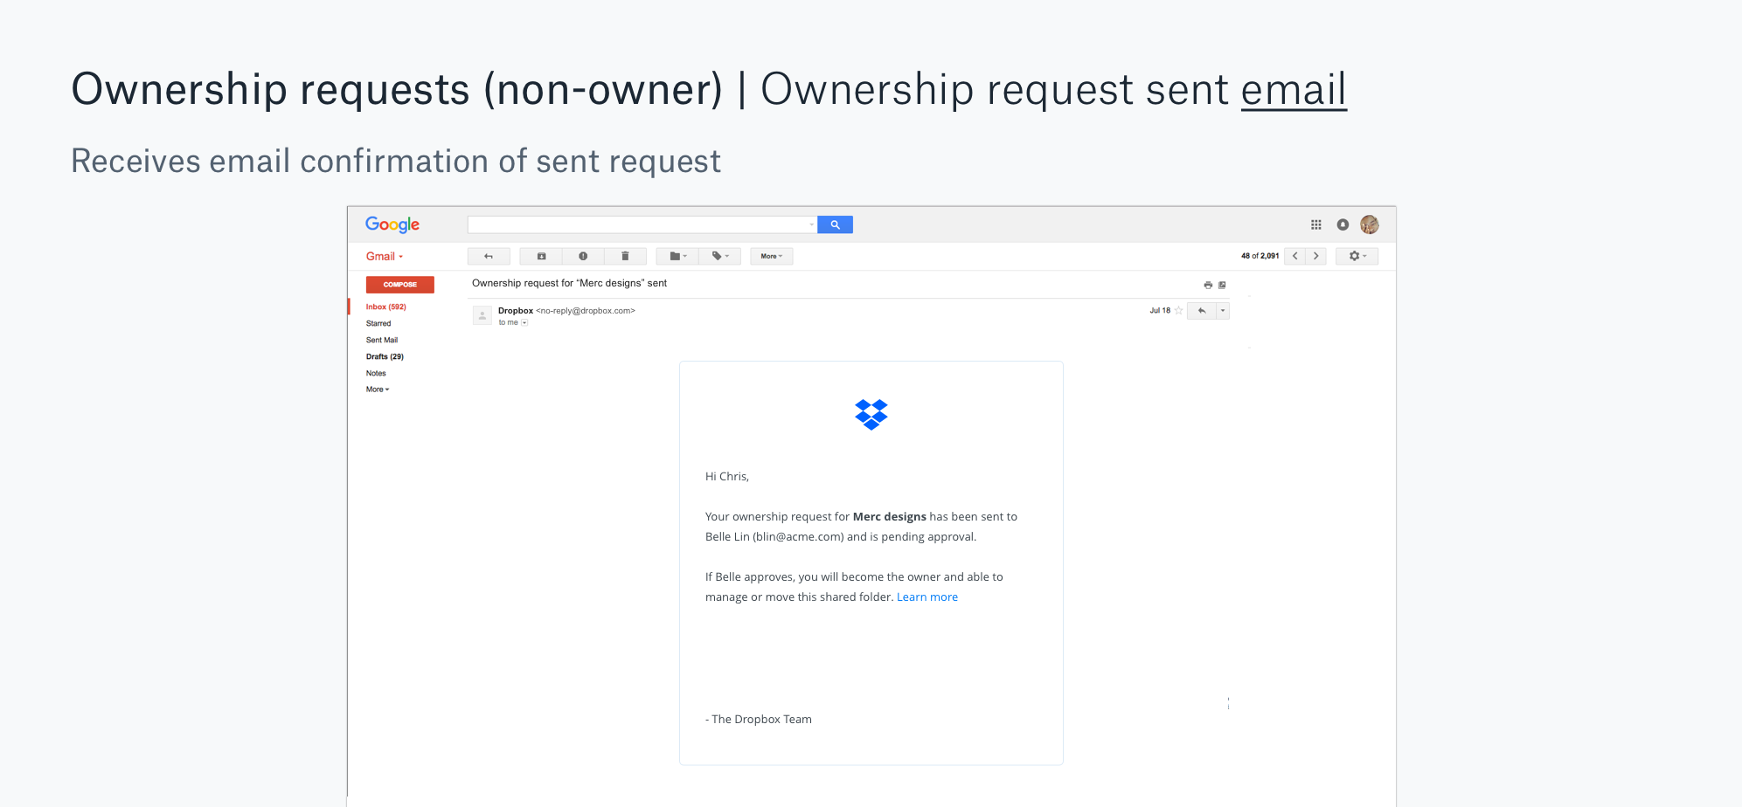Click the Learn more link
The height and width of the screenshot is (807, 1742).
click(x=927, y=597)
